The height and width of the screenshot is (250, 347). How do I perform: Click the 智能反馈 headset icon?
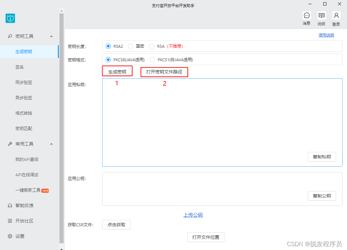tap(10, 205)
